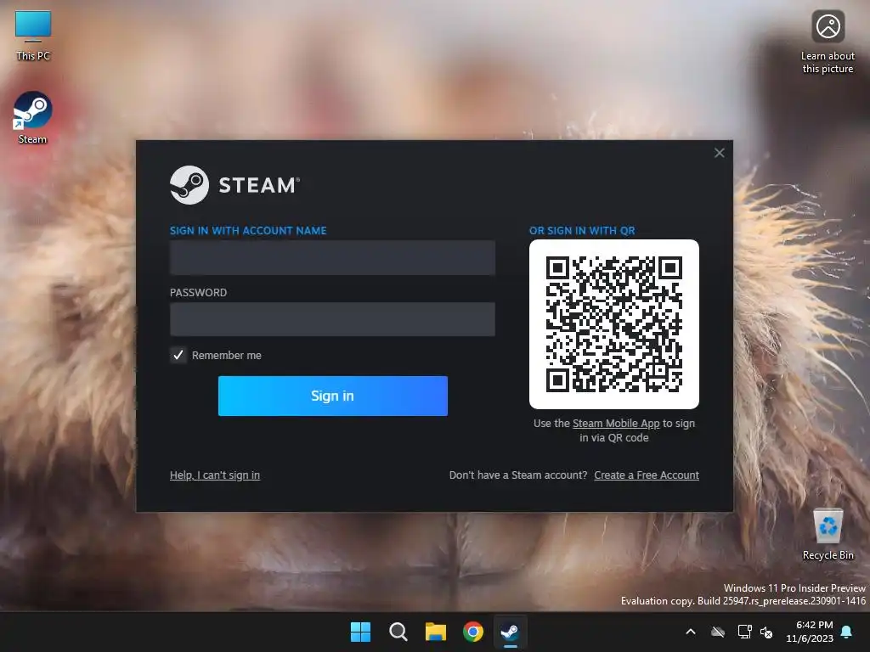Uncheck the Remember me checkbox
Screen dimensions: 870x652
[178, 355]
